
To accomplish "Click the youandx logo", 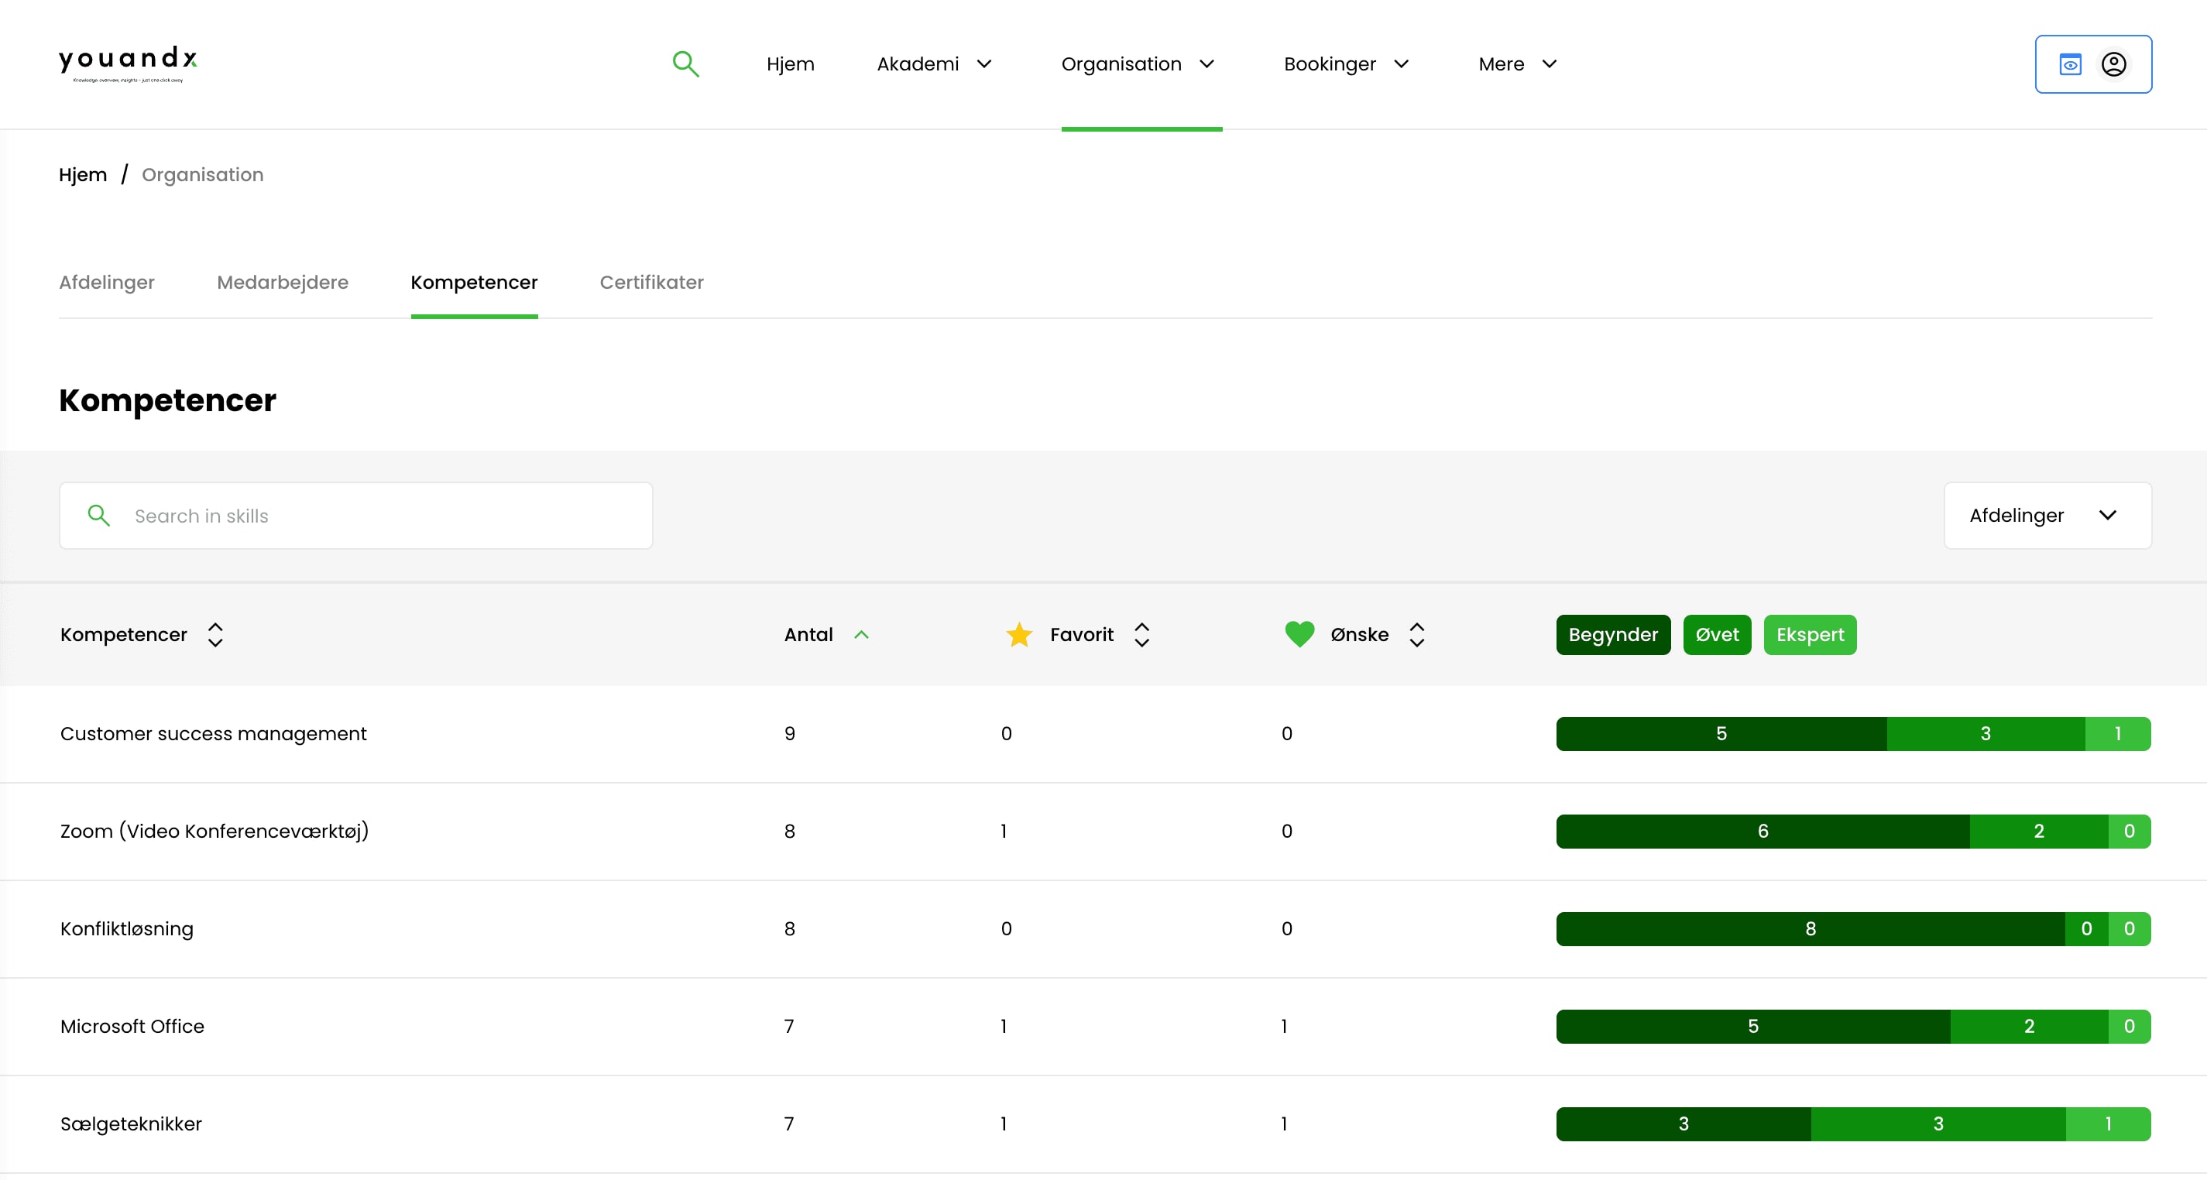I will [x=128, y=63].
